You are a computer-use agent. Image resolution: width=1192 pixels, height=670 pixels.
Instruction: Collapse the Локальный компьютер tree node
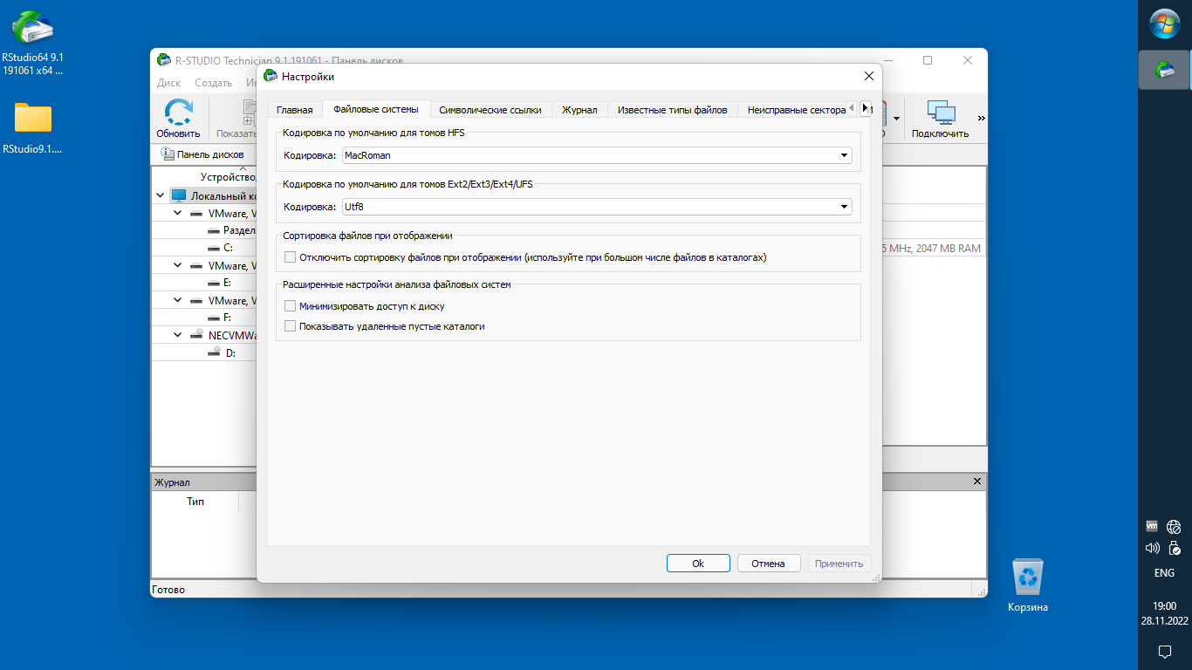(160, 195)
